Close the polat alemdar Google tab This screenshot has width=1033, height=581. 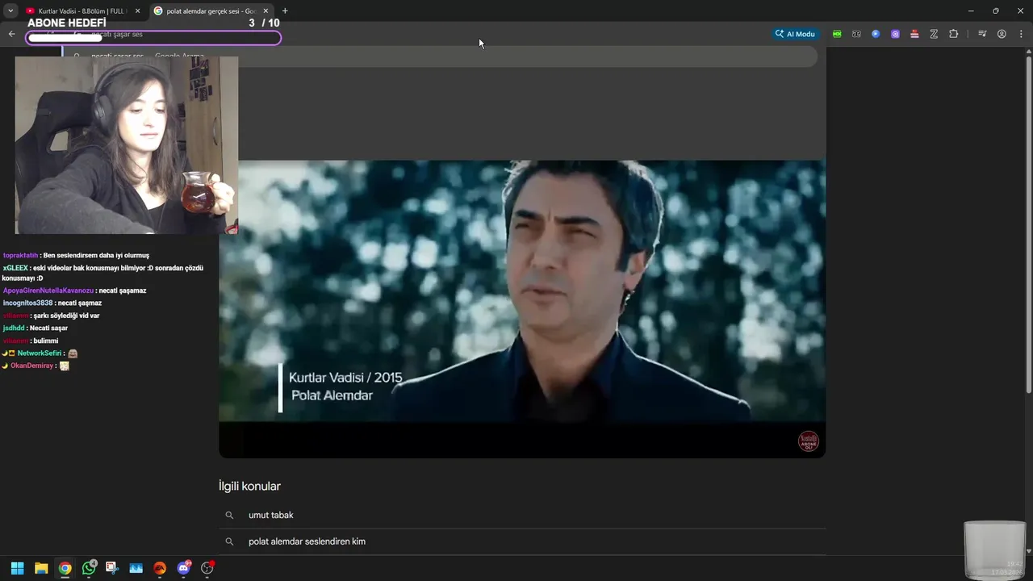pos(266,10)
